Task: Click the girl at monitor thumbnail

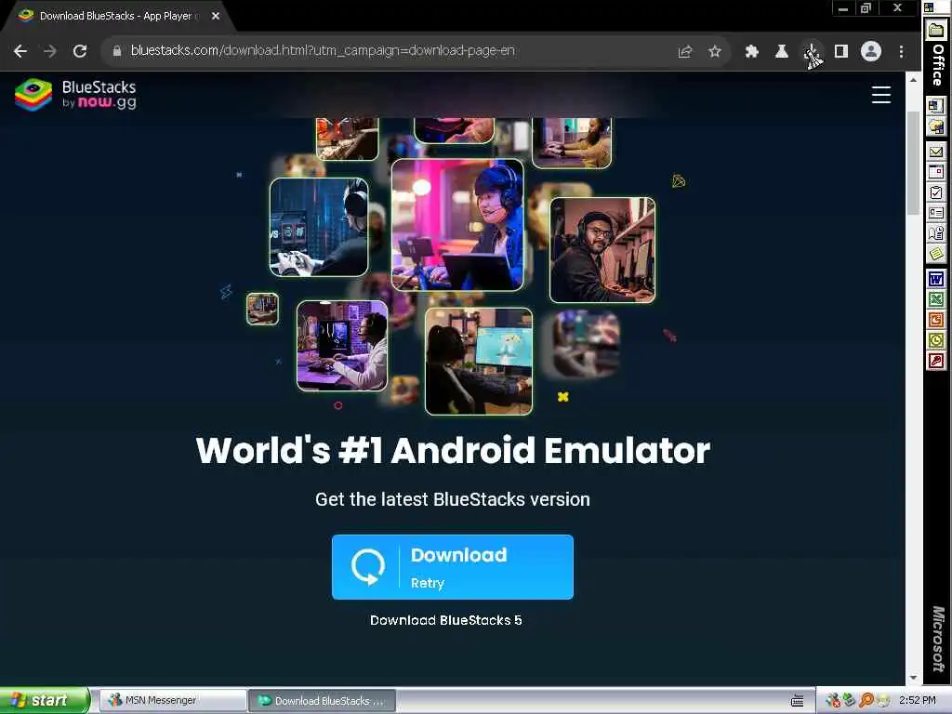Action: 479,362
